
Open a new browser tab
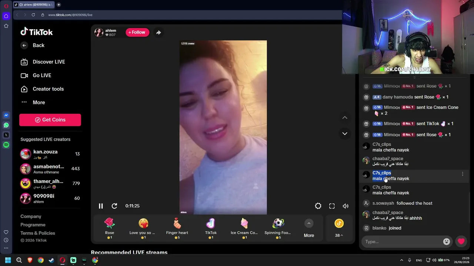(59, 5)
